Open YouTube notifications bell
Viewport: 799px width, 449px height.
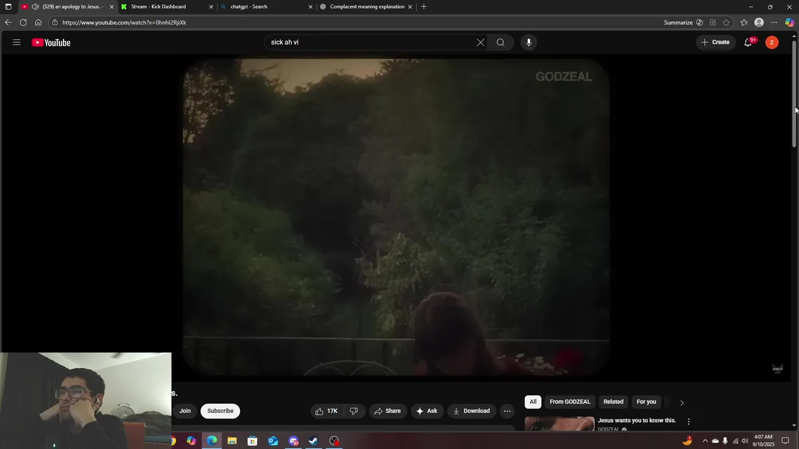[x=748, y=42]
